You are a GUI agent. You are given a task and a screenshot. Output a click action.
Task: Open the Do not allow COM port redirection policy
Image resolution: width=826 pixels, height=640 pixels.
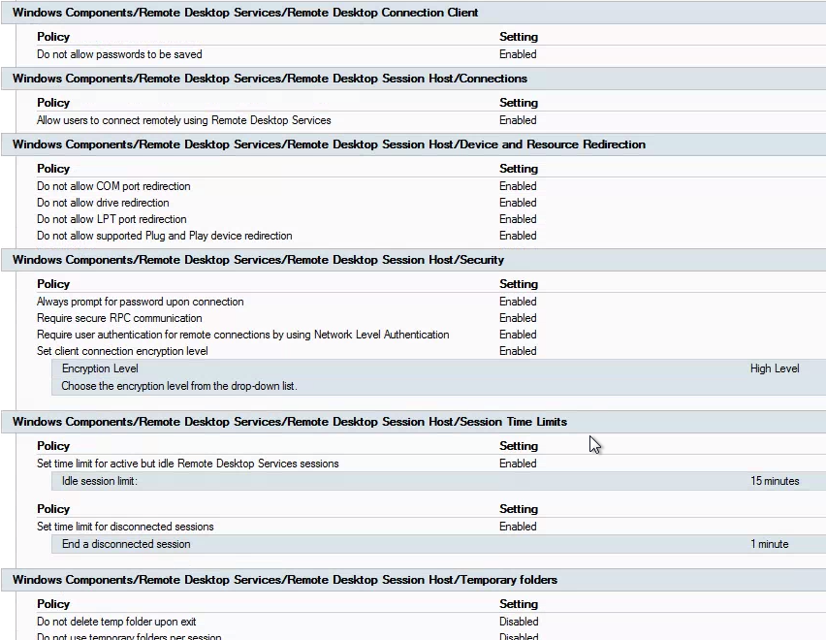point(112,185)
